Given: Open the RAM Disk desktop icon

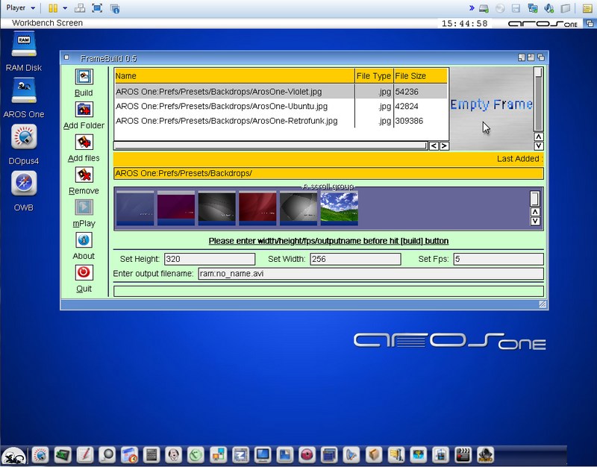Looking at the screenshot, I should (x=24, y=44).
